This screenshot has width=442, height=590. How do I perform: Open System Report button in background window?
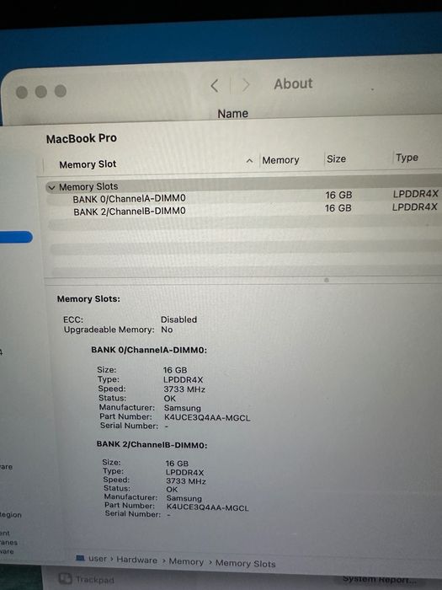tap(380, 579)
